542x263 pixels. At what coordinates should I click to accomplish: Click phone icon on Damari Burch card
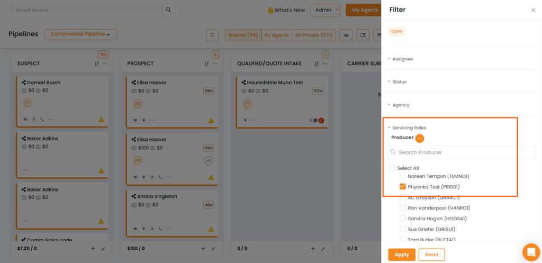42,120
